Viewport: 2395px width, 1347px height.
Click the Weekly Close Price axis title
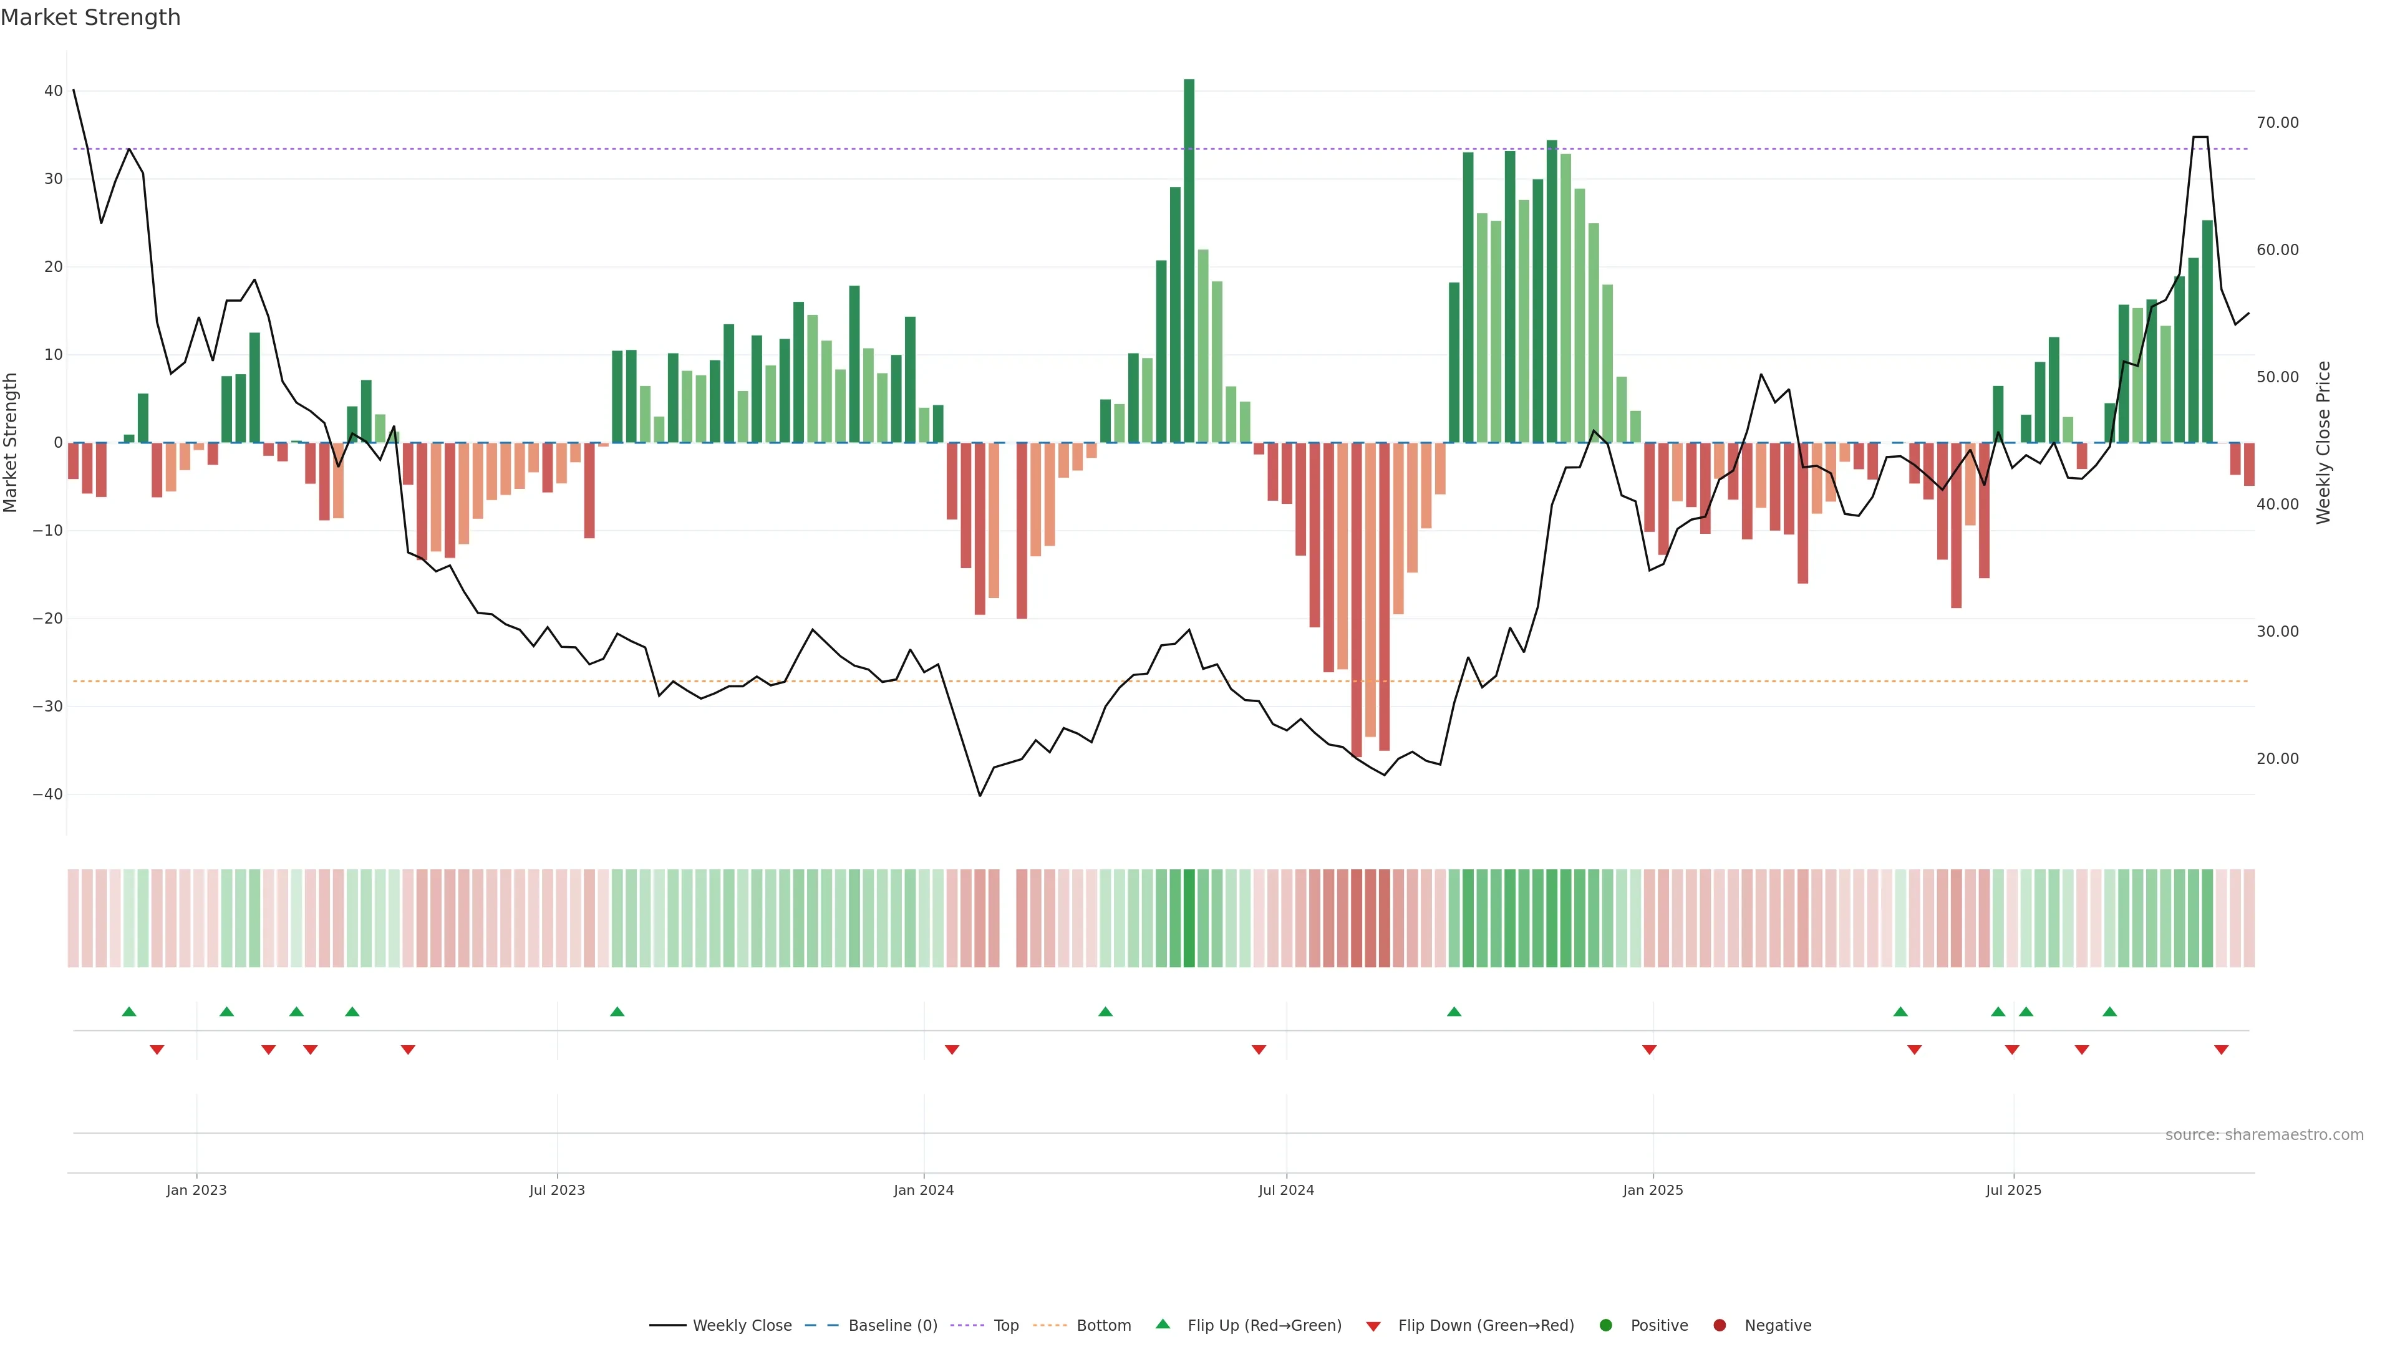click(2323, 443)
